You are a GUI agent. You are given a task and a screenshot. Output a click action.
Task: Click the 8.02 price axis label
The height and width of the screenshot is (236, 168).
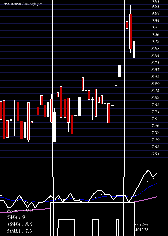[x=155, y=98]
